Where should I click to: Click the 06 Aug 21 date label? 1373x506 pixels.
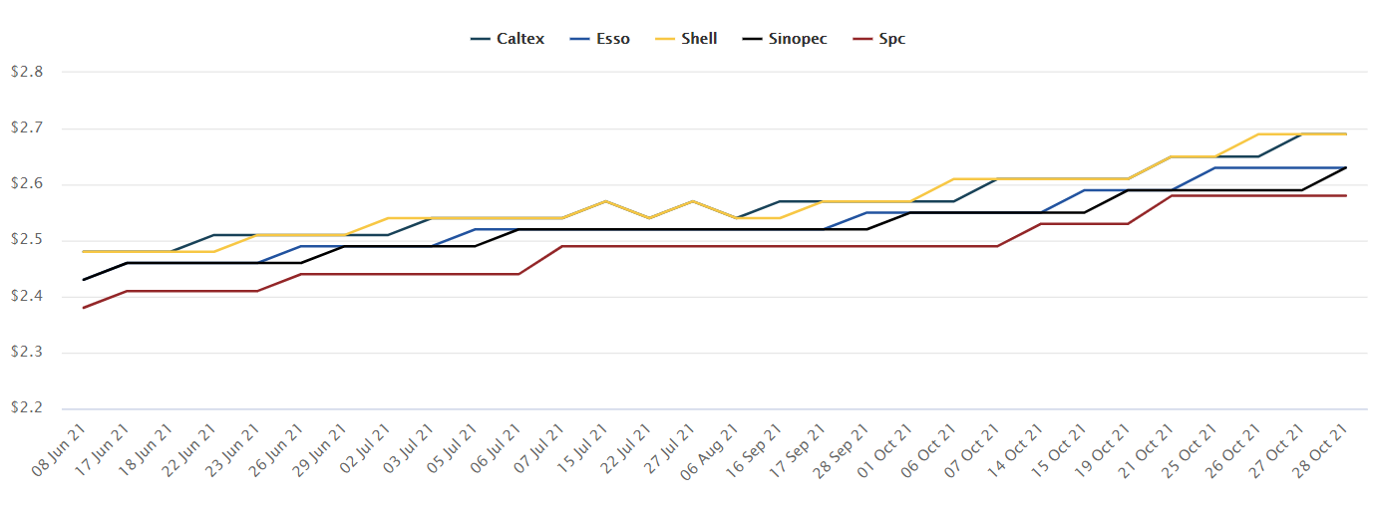pos(715,448)
